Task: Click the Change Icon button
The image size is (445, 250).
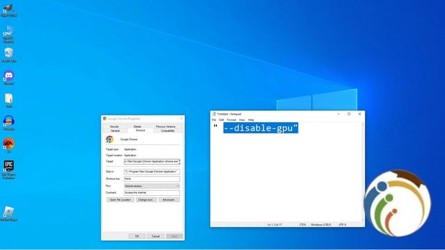Action: [146, 200]
